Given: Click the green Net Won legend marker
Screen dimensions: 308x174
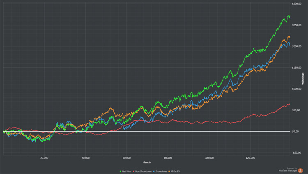Looking at the screenshot, I should (x=120, y=170).
